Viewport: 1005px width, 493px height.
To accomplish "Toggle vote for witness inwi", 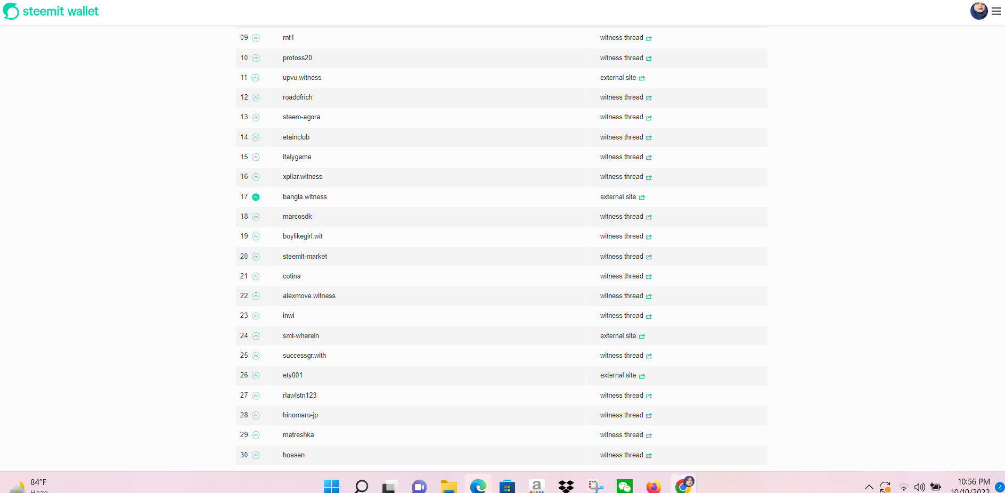I will (x=256, y=316).
